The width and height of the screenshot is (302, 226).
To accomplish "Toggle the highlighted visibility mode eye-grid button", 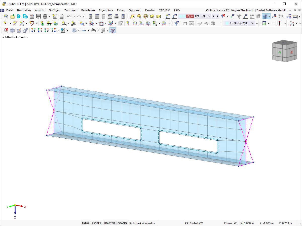I will click(x=265, y=16).
